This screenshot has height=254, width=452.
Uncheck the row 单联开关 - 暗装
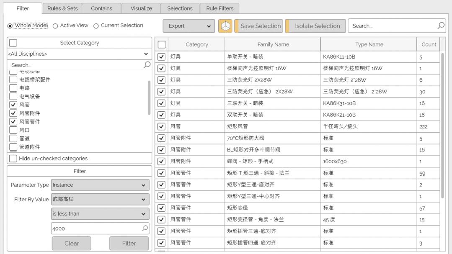click(x=161, y=57)
